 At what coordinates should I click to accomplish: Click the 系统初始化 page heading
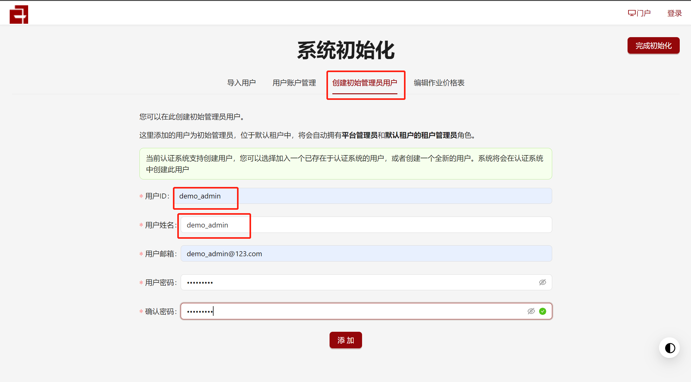pyautogui.click(x=345, y=51)
